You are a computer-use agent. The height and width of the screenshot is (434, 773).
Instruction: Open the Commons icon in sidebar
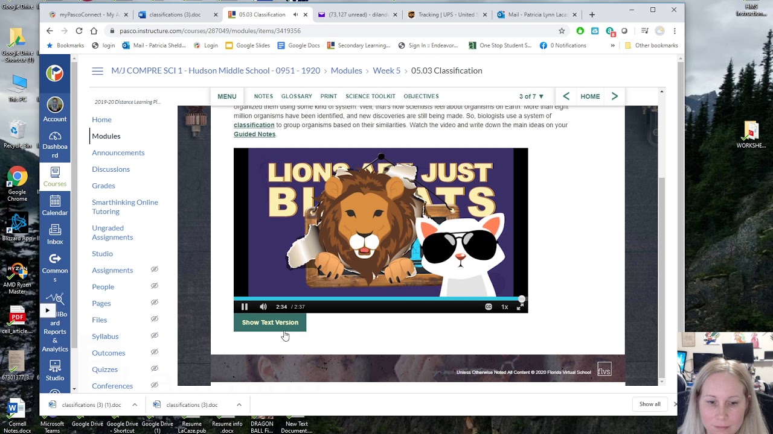tap(55, 268)
